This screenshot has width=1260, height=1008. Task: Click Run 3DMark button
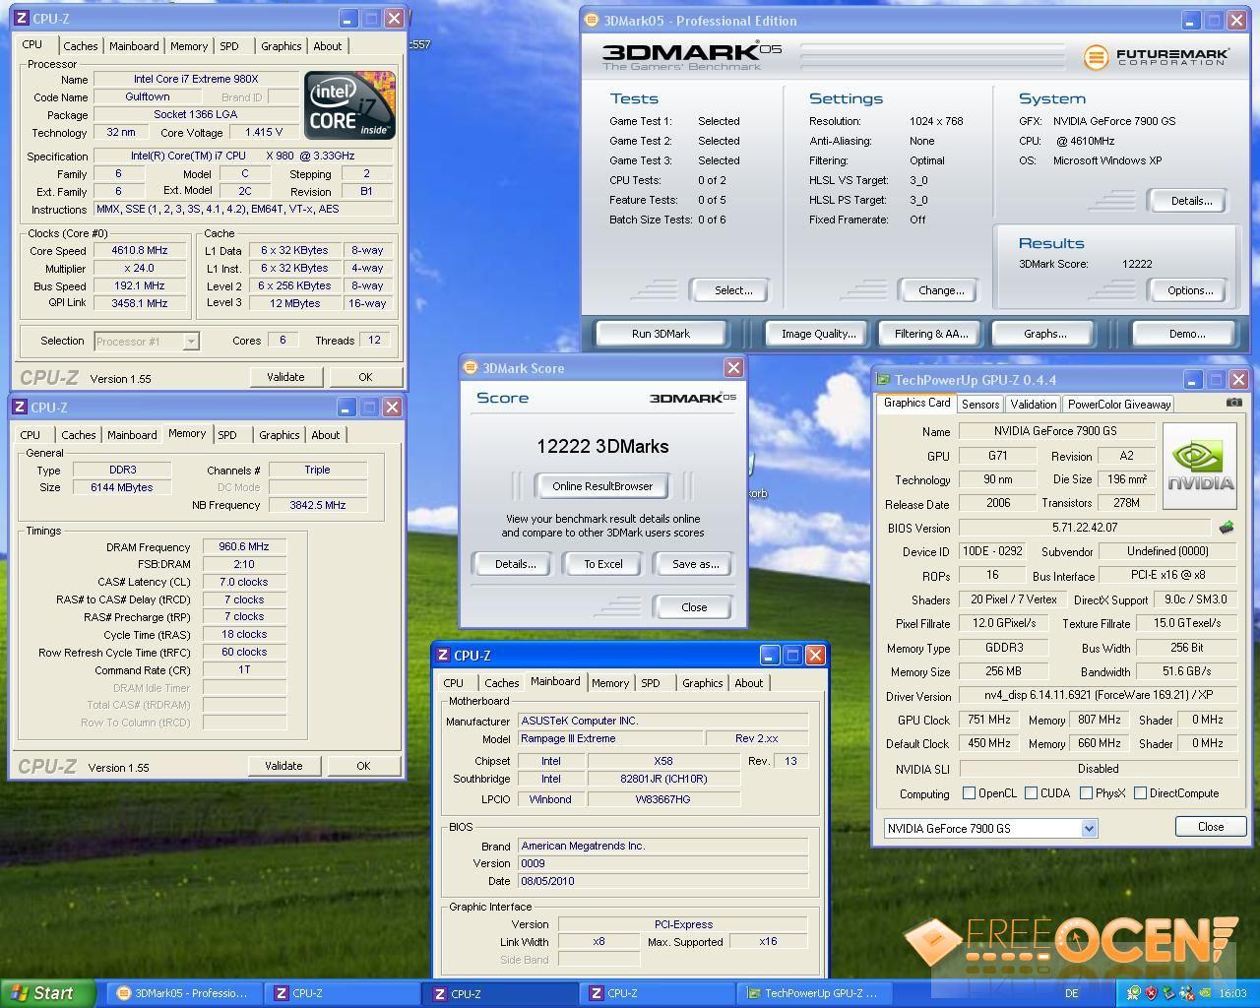pos(661,334)
